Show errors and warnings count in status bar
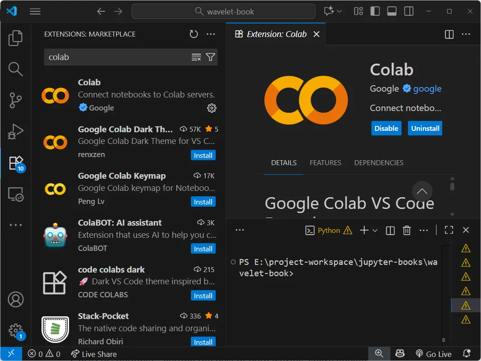This screenshot has height=361, width=481. pyautogui.click(x=44, y=354)
